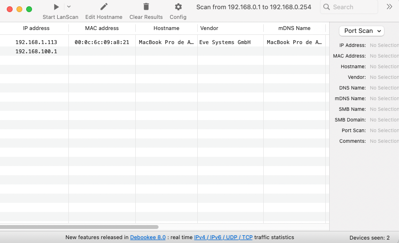
Task: Select the row with IP 192.168.1.113
Action: (x=36, y=42)
